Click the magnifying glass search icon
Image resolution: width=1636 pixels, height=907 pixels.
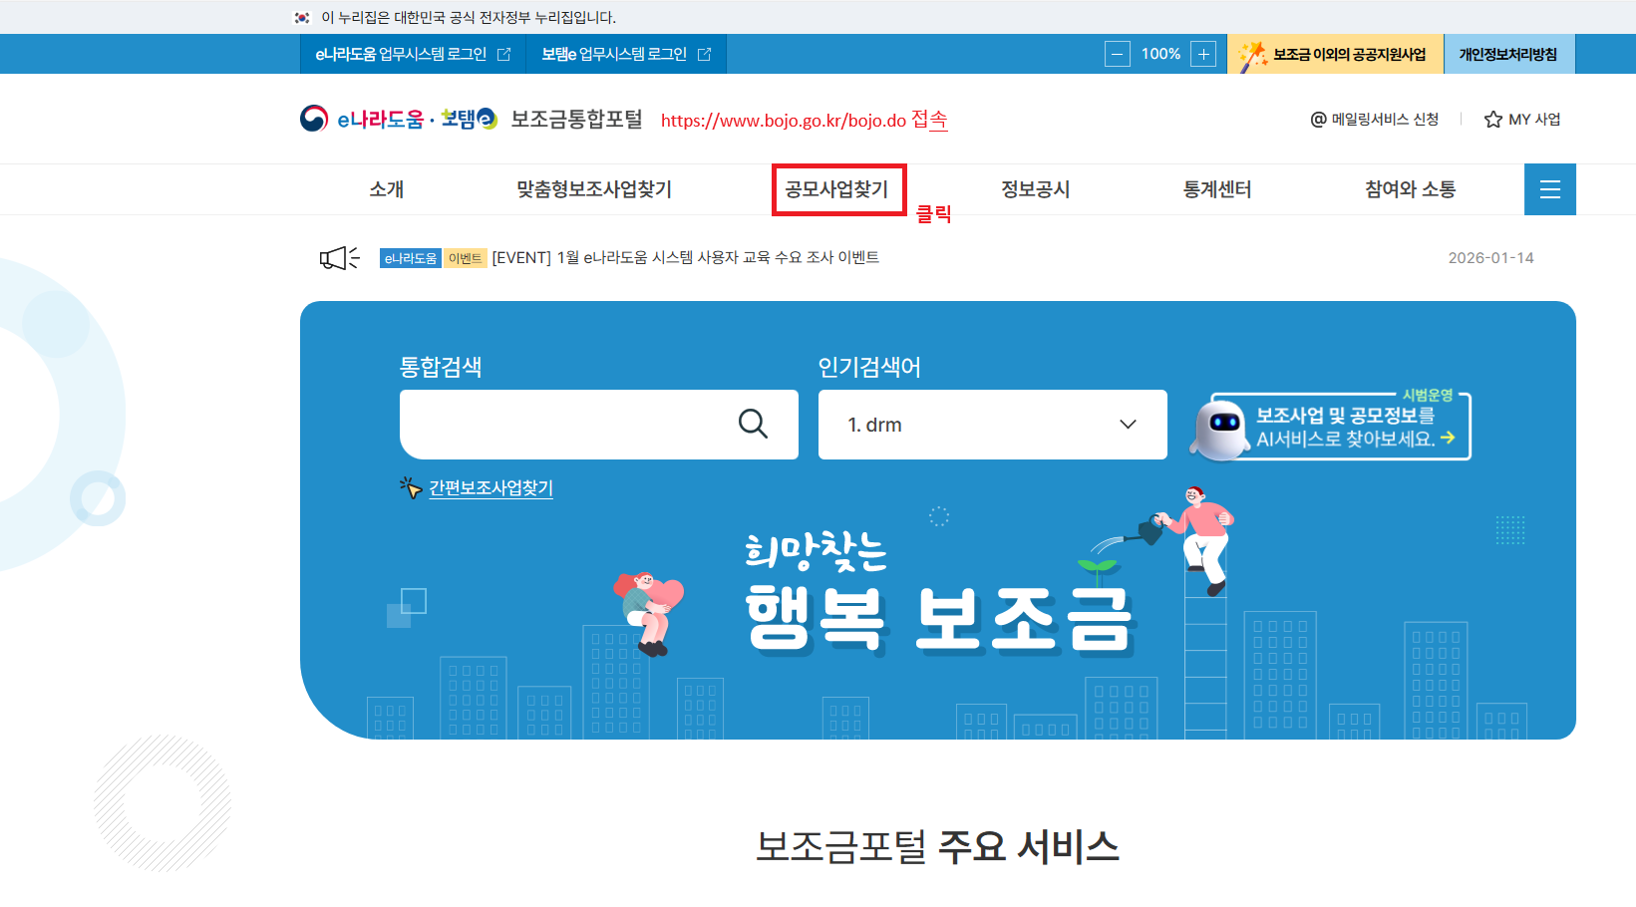coord(753,425)
